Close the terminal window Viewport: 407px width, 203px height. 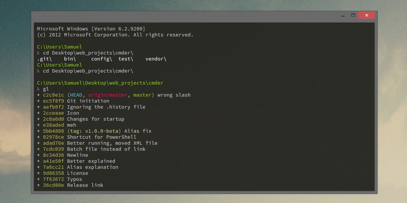(x=366, y=15)
